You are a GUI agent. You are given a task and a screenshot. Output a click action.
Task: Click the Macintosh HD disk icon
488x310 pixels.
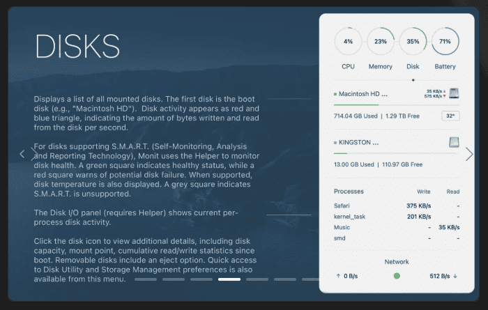pyautogui.click(x=454, y=93)
